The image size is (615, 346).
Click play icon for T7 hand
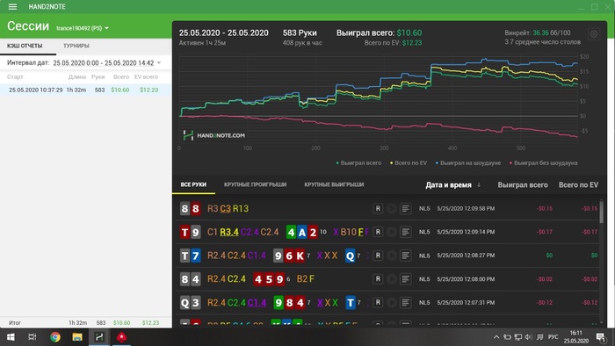pos(392,256)
